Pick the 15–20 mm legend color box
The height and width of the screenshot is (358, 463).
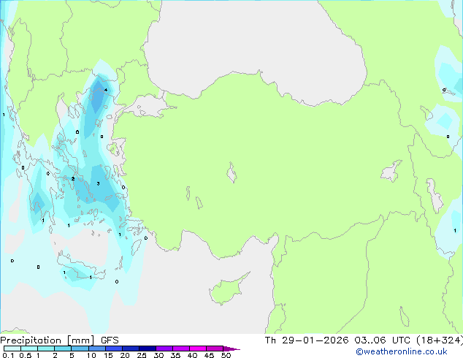pyautogui.click(x=113, y=349)
